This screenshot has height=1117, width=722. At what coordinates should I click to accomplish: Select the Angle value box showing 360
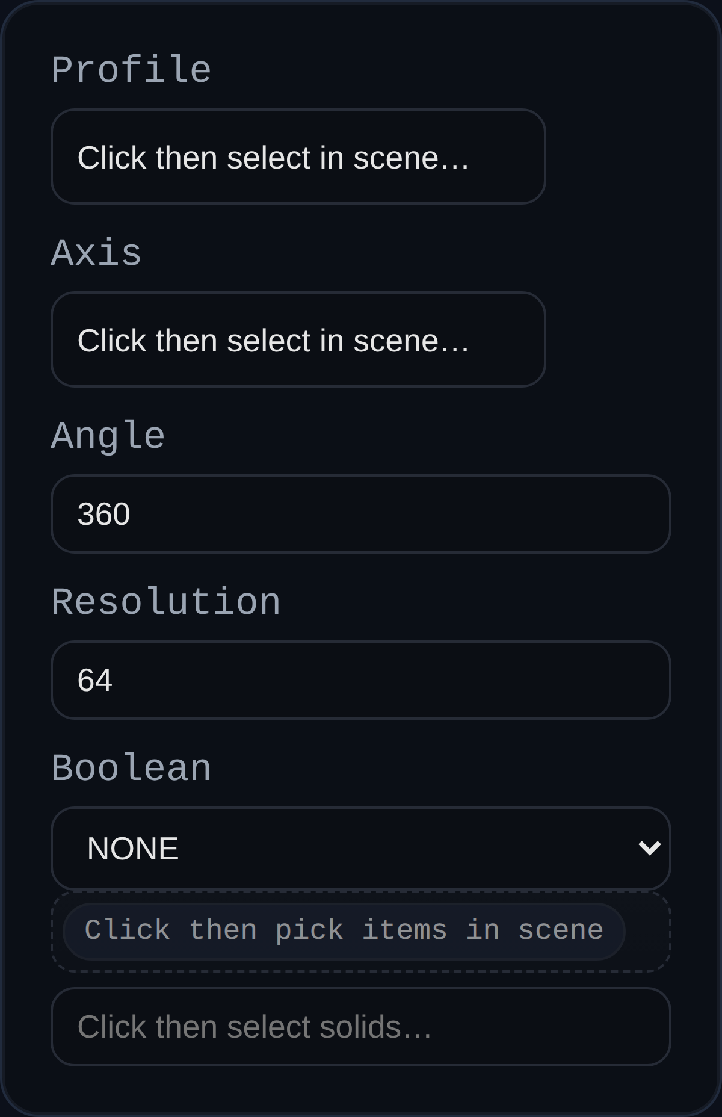click(361, 515)
